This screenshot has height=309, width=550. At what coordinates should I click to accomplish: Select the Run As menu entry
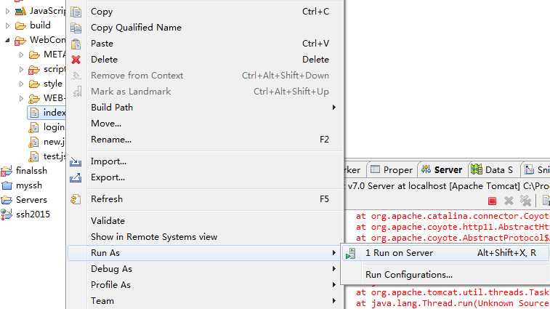click(x=204, y=253)
